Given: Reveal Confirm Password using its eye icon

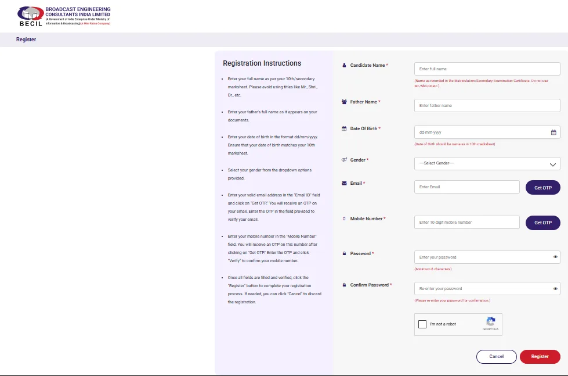Looking at the screenshot, I should click(x=555, y=288).
